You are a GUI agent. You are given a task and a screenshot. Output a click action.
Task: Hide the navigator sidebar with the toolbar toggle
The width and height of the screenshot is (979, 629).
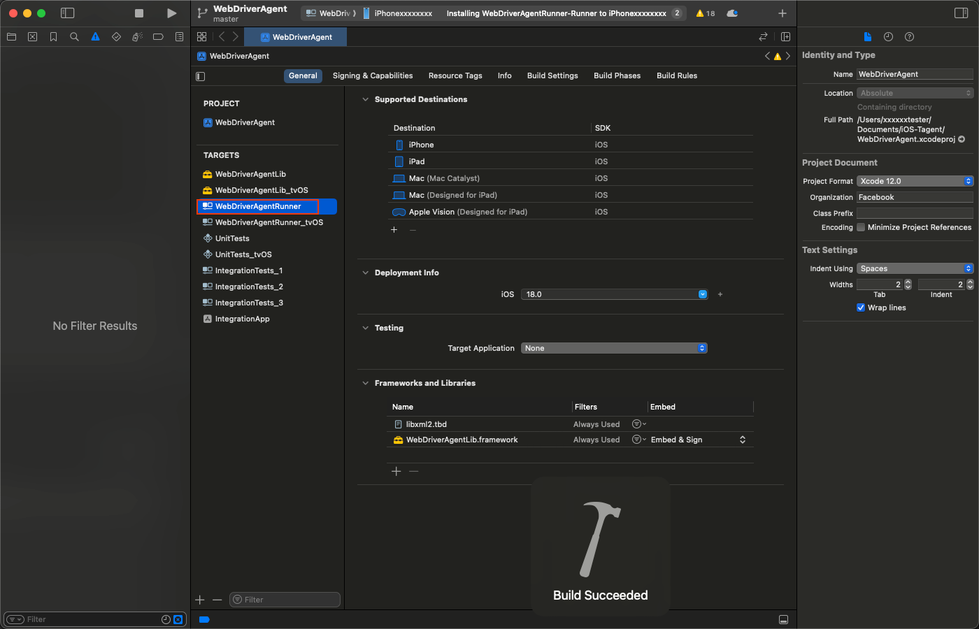[x=68, y=13]
